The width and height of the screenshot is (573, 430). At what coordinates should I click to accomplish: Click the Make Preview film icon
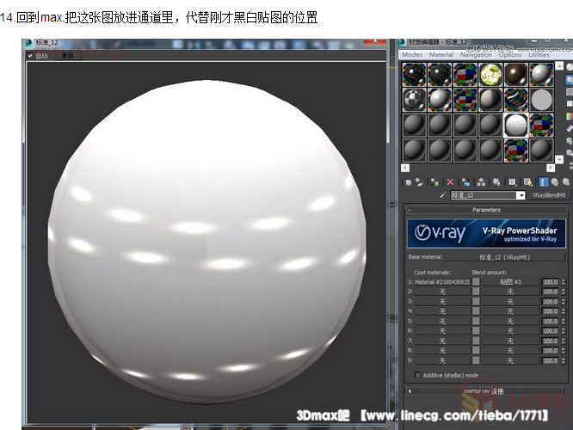(570, 128)
